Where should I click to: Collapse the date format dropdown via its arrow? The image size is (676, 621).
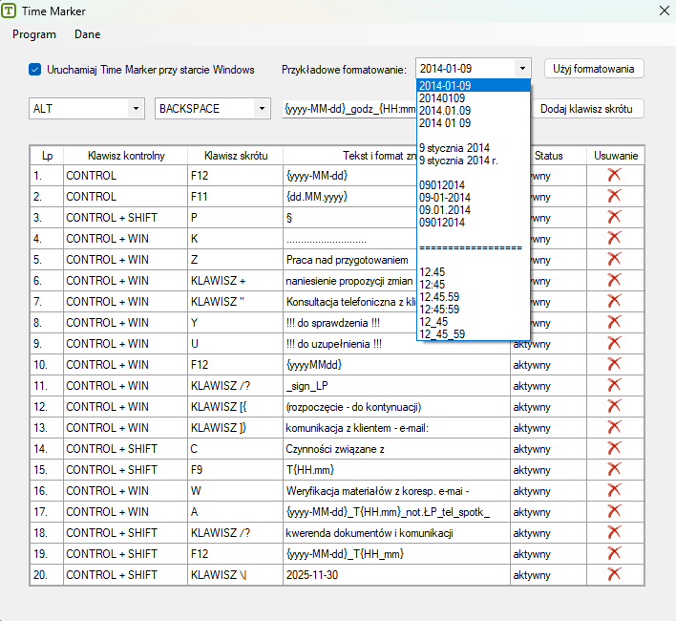coord(522,69)
